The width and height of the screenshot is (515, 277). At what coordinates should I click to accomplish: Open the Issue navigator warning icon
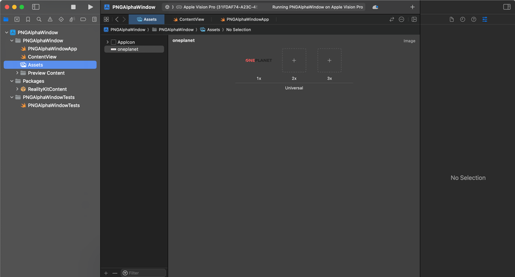point(50,19)
